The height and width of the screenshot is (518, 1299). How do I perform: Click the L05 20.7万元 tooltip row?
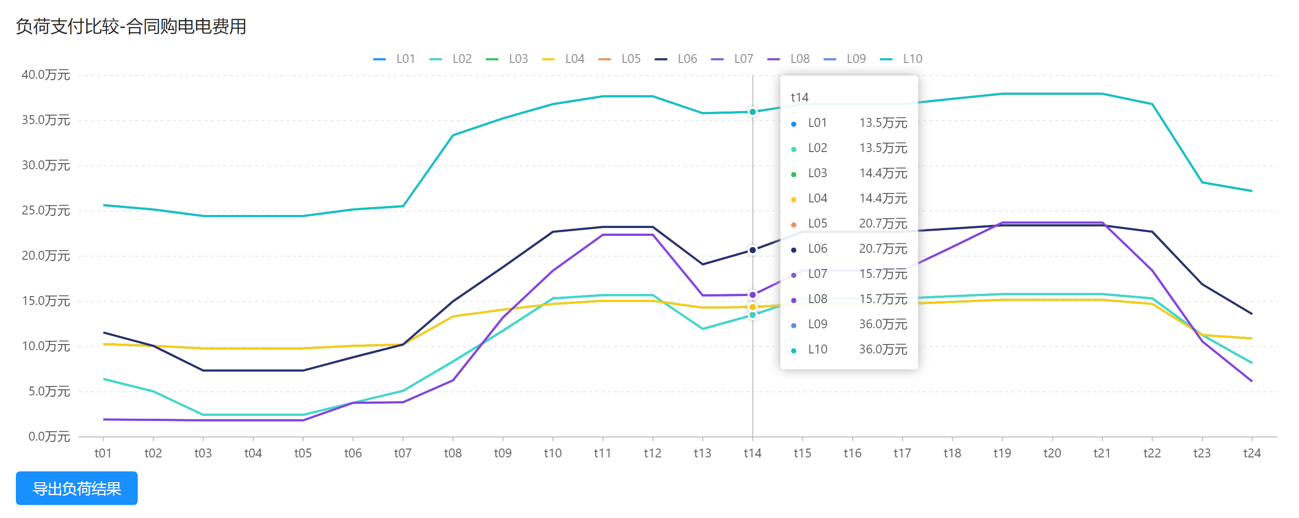pyautogui.click(x=849, y=224)
